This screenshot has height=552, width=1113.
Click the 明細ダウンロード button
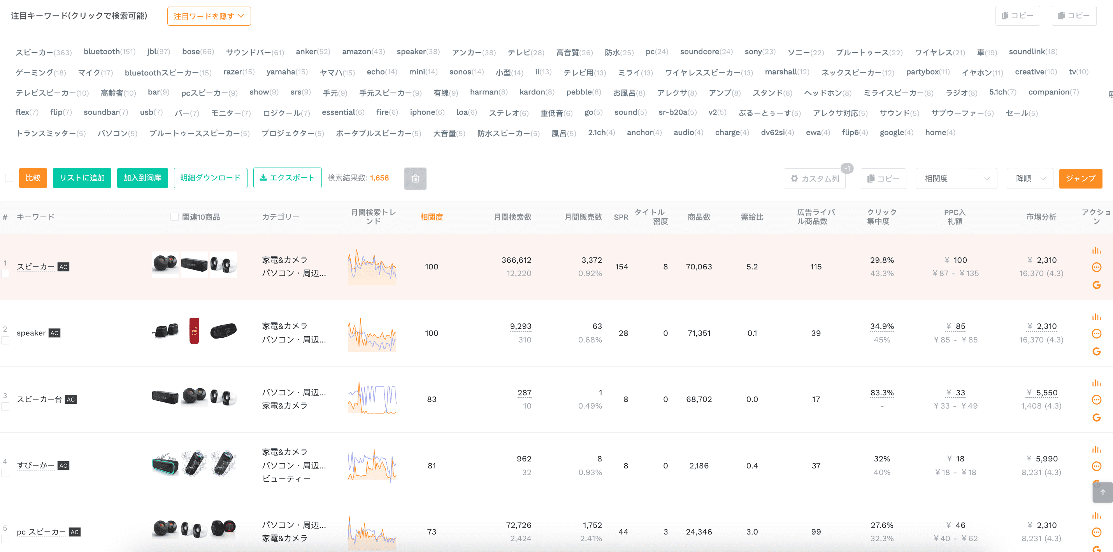[211, 178]
